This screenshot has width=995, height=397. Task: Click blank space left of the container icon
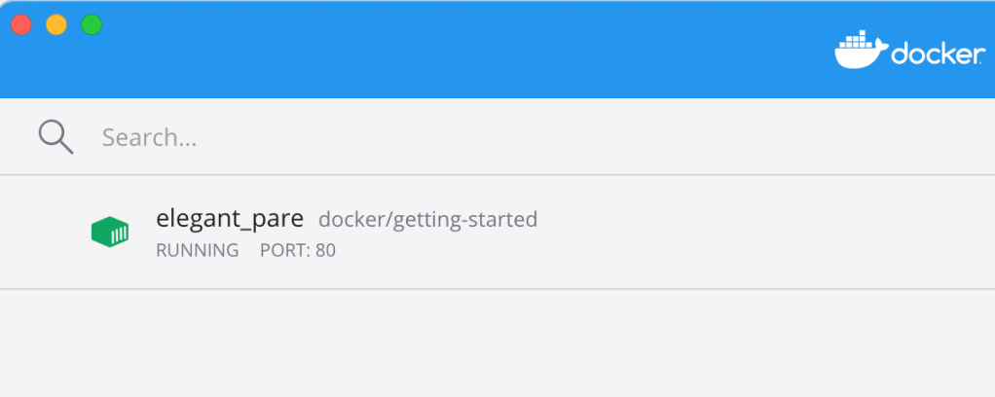pos(44,232)
